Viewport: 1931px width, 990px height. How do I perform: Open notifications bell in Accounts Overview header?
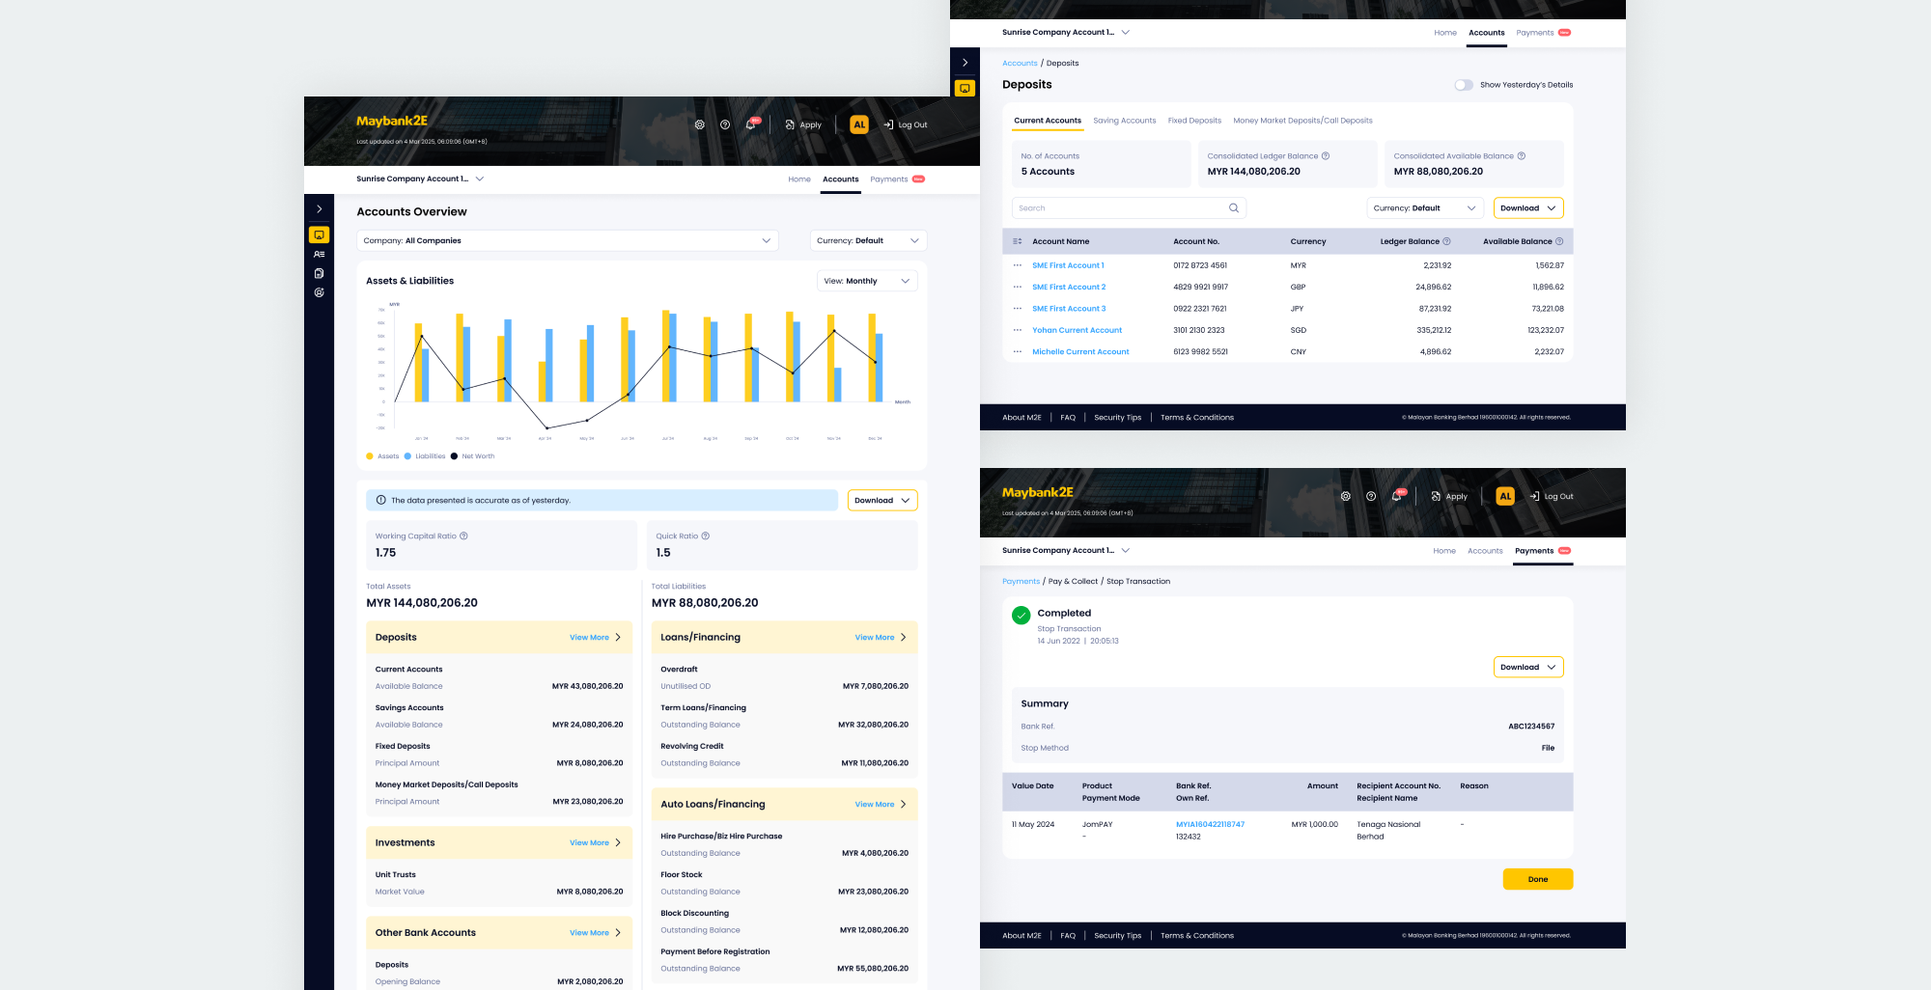(x=750, y=124)
